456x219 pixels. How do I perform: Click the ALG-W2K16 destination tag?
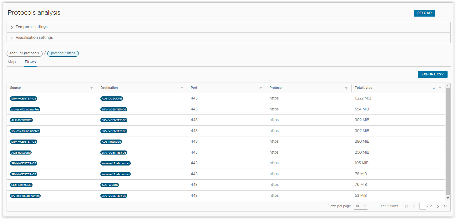109,185
